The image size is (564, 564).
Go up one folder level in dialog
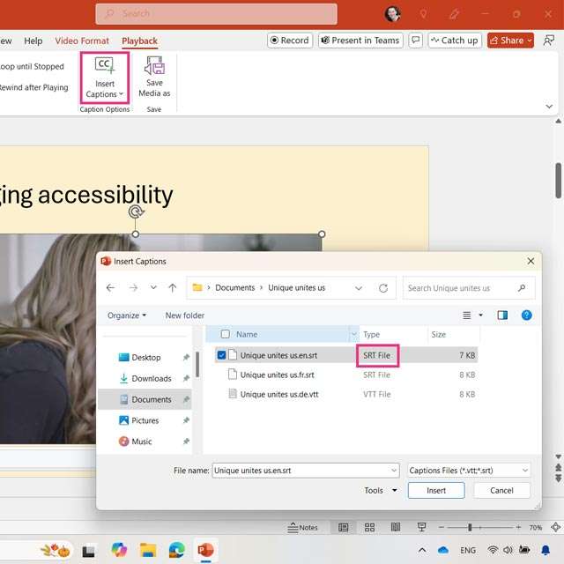(x=173, y=288)
